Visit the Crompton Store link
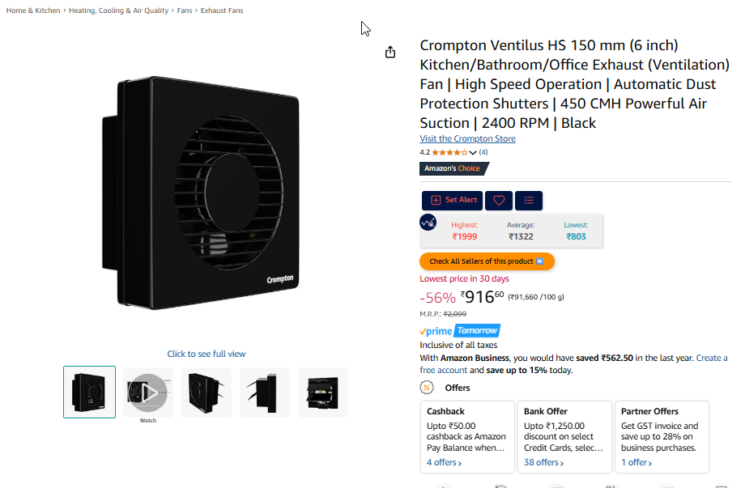745x488 pixels. (467, 138)
